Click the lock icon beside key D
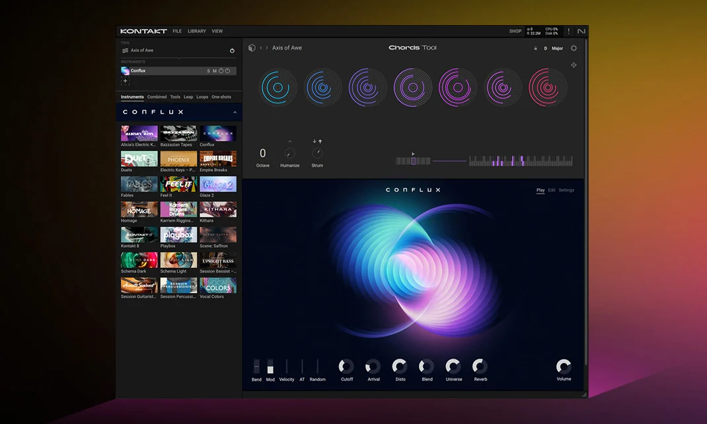707x424 pixels. tap(535, 48)
